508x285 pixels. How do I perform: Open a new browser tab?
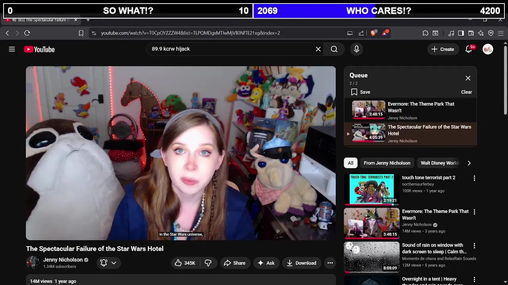click(x=88, y=20)
